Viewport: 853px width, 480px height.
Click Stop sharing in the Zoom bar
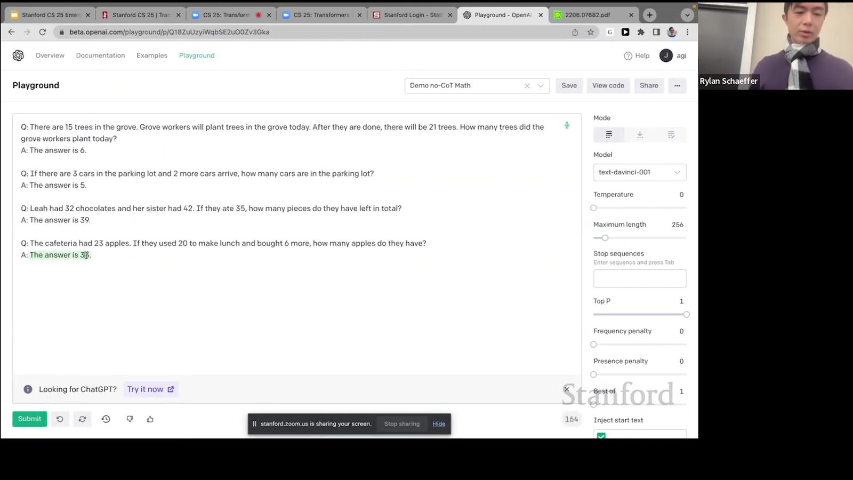[x=402, y=424]
